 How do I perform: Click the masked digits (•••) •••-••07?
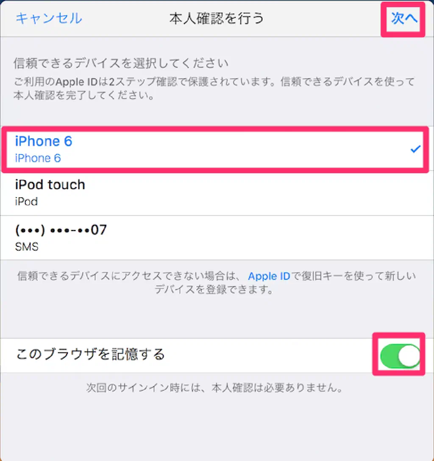(61, 229)
